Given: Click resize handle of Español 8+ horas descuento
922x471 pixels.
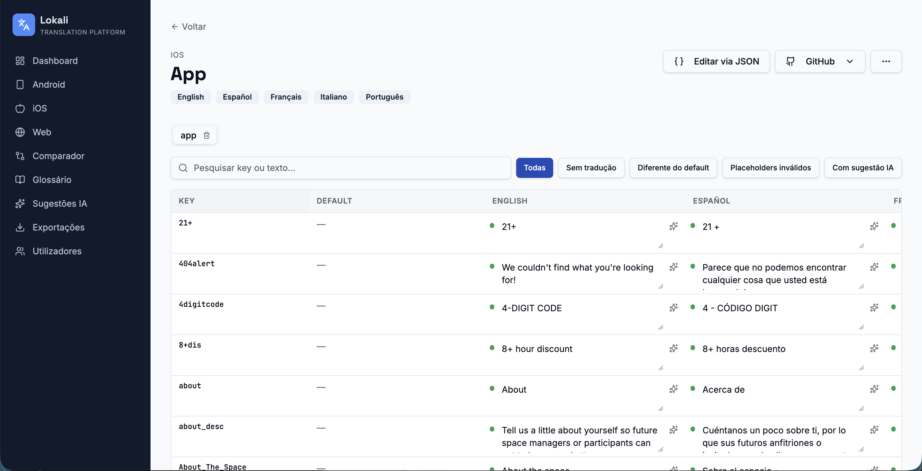Looking at the screenshot, I should 861,368.
